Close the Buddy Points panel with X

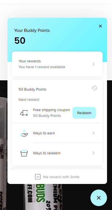(x=100, y=26)
